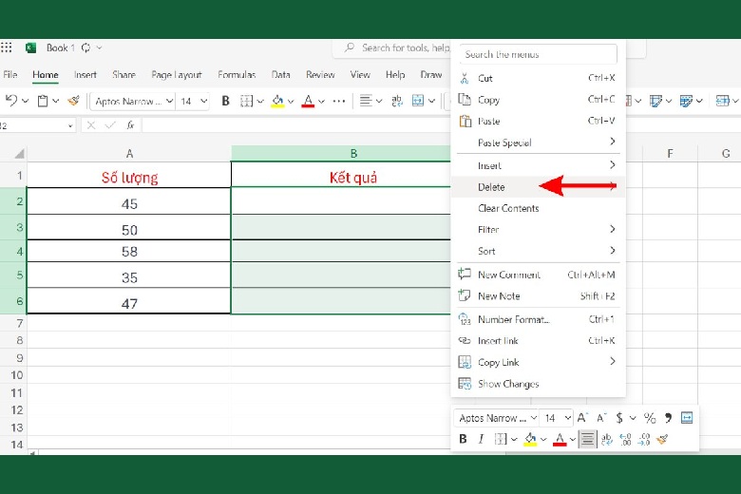
Task: Choose New Comment in context menu
Action: [539, 275]
